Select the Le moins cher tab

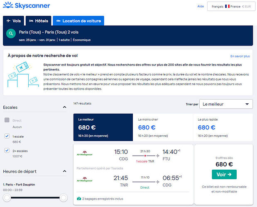tap(163, 127)
